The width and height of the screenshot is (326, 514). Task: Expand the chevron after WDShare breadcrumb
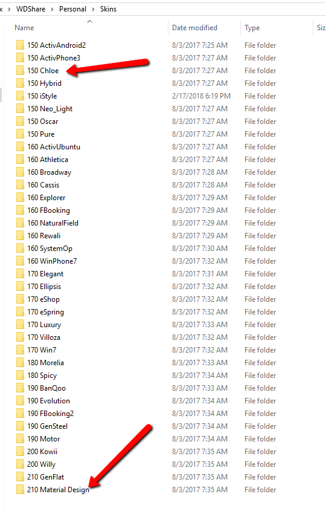(52, 9)
